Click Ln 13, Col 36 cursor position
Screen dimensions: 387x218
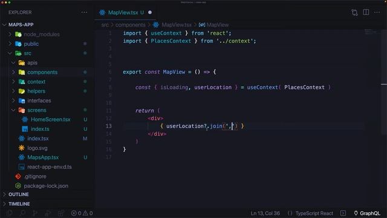265,213
